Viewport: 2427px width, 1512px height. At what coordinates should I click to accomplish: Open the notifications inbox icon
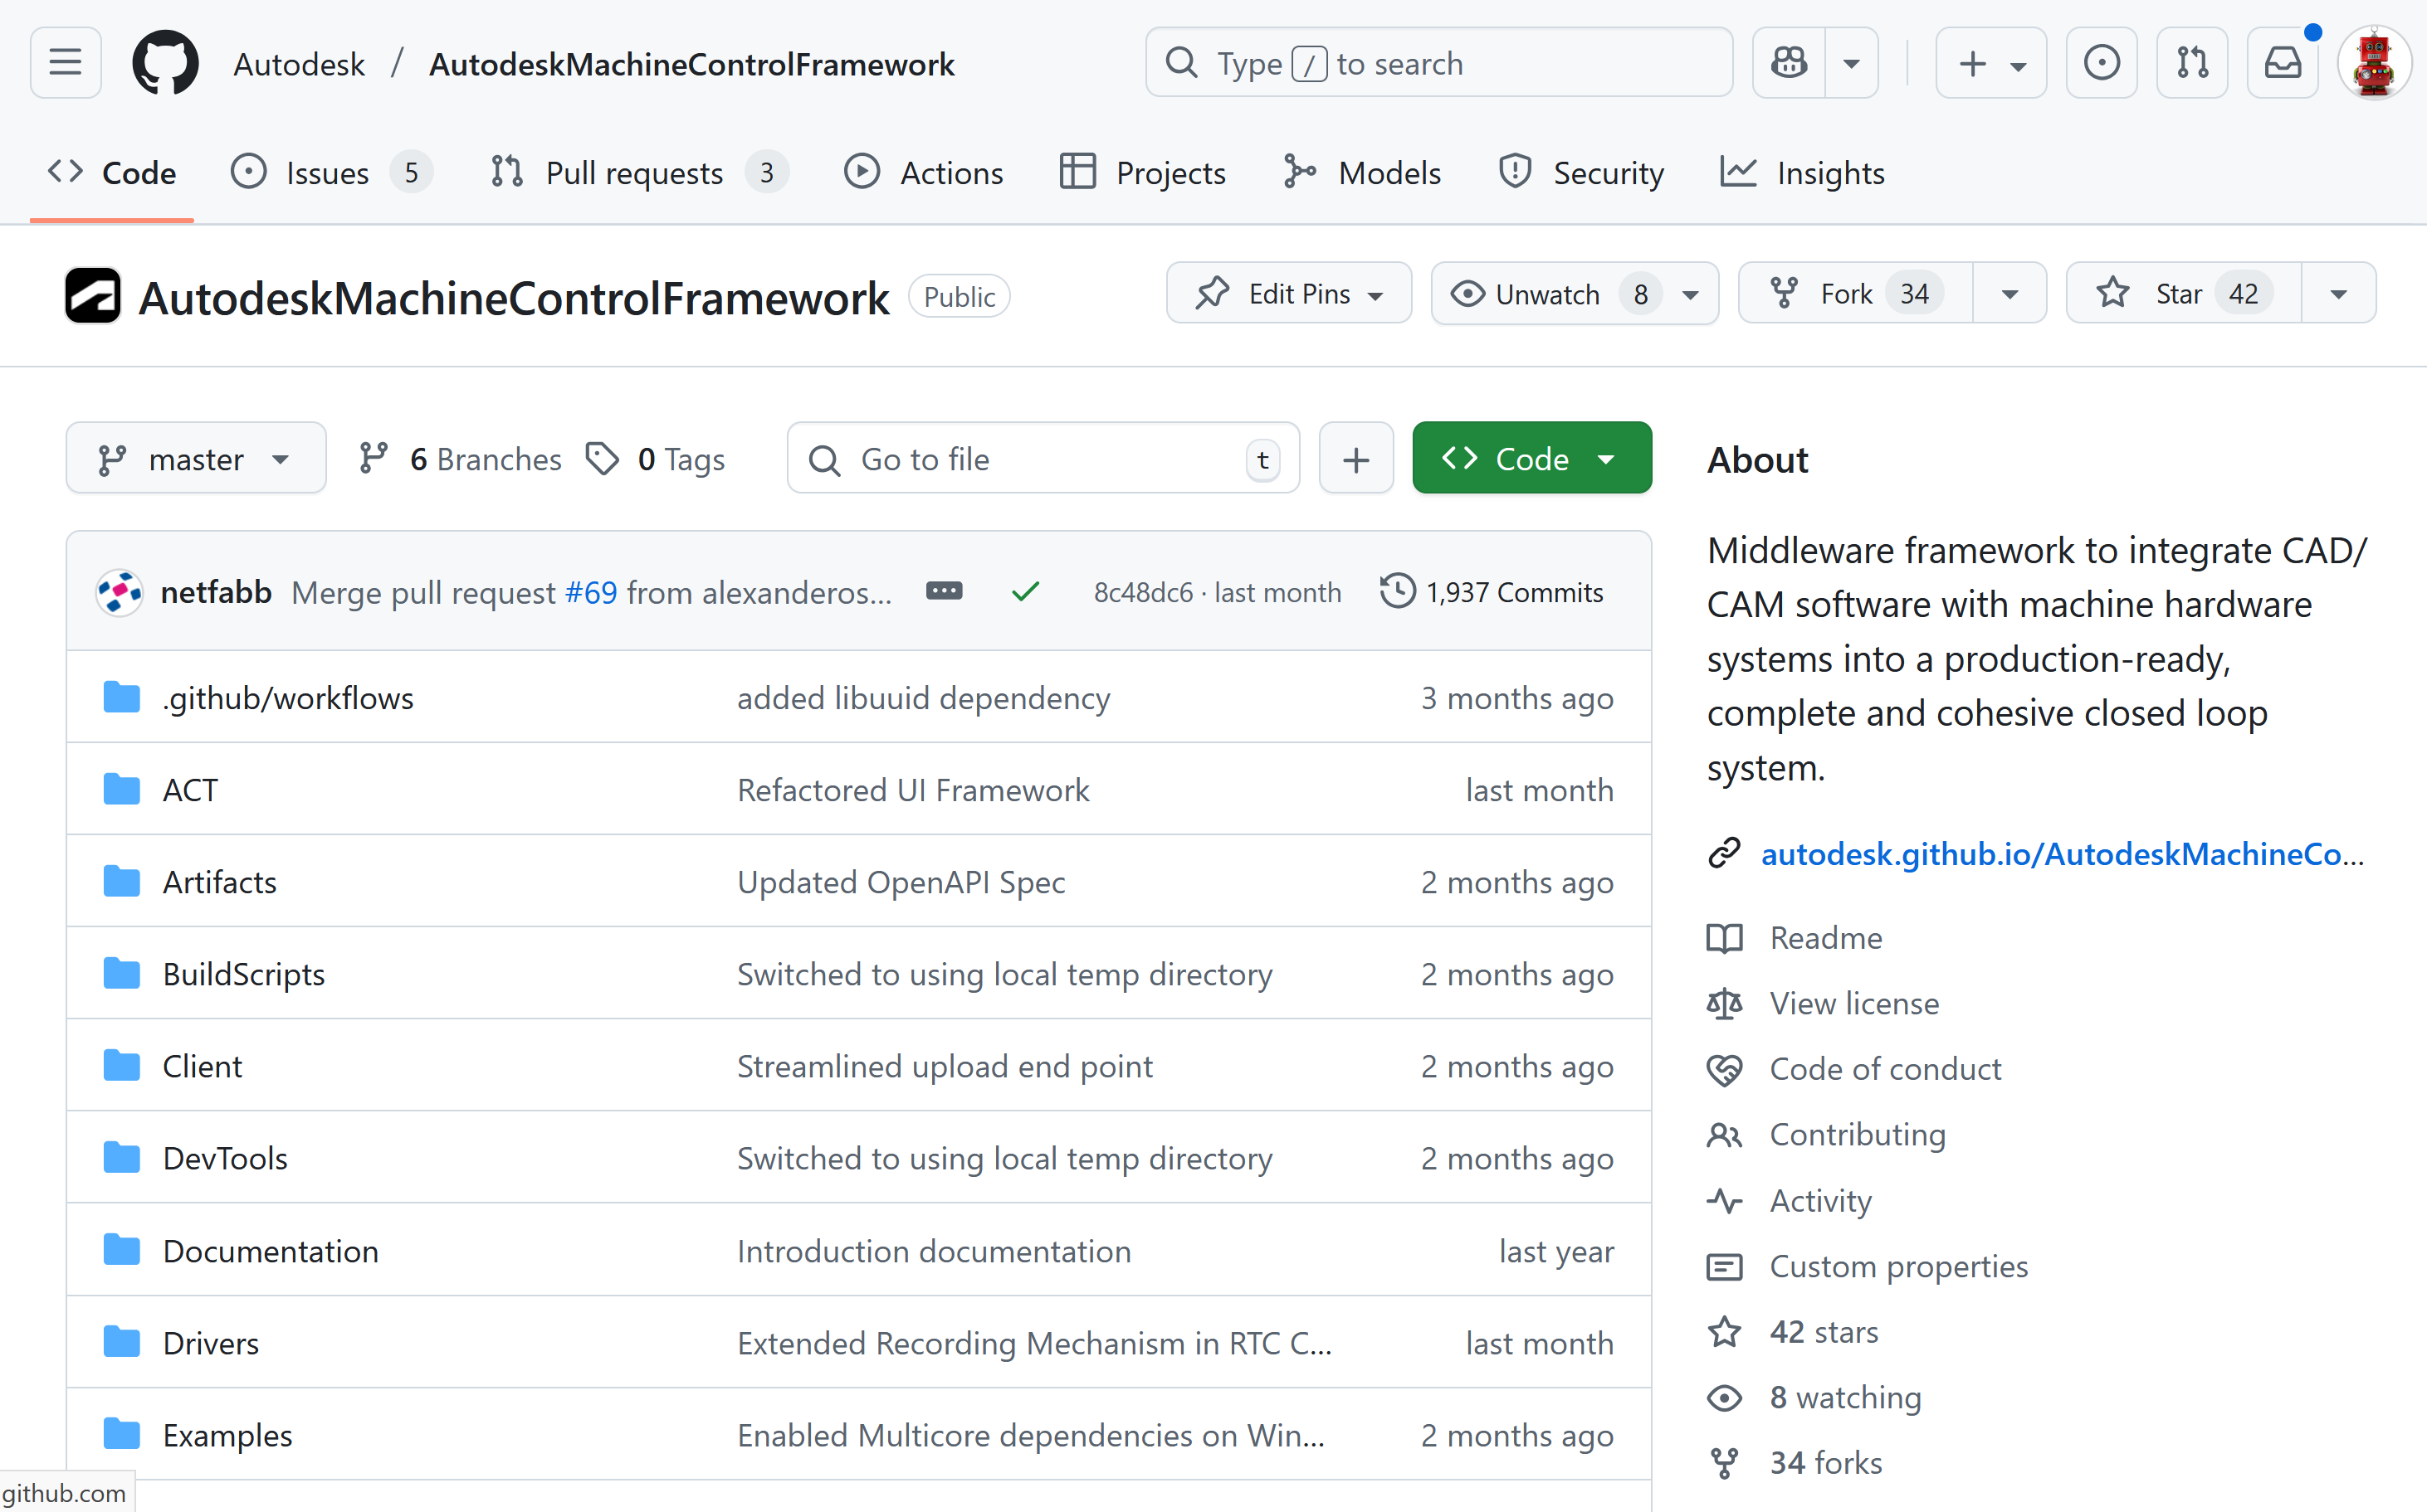point(2283,63)
